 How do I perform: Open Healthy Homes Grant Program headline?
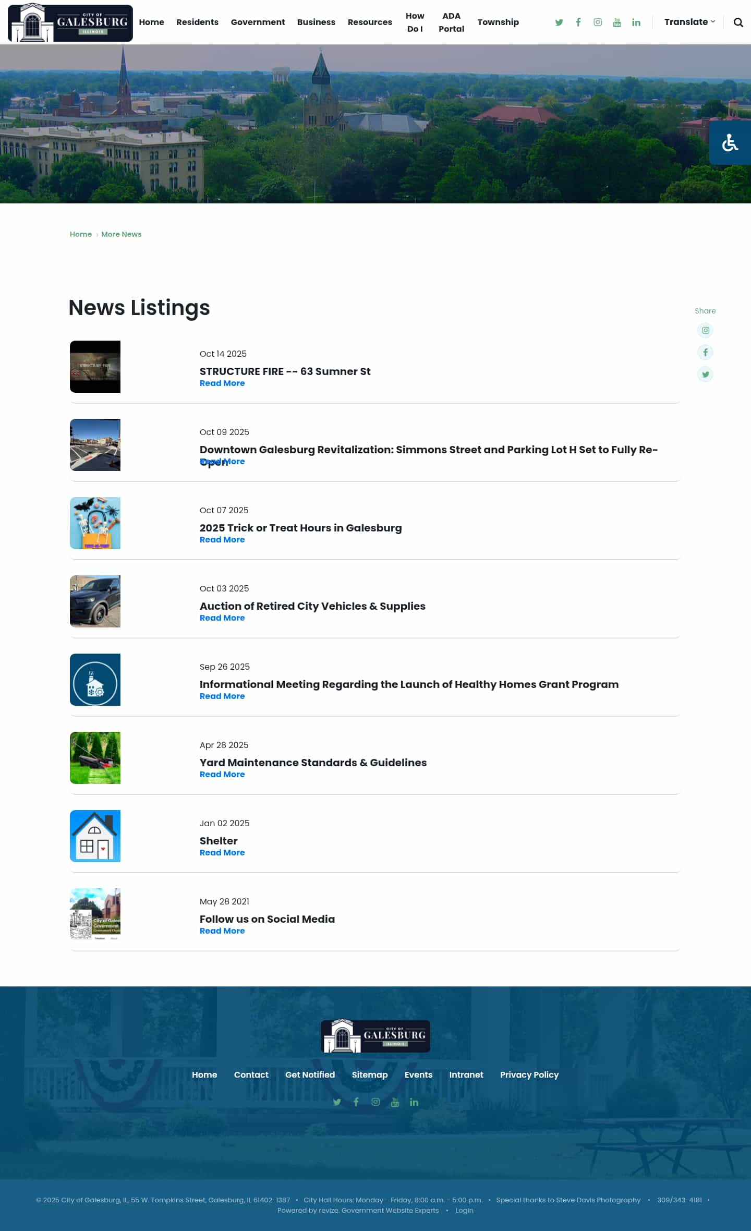[409, 684]
